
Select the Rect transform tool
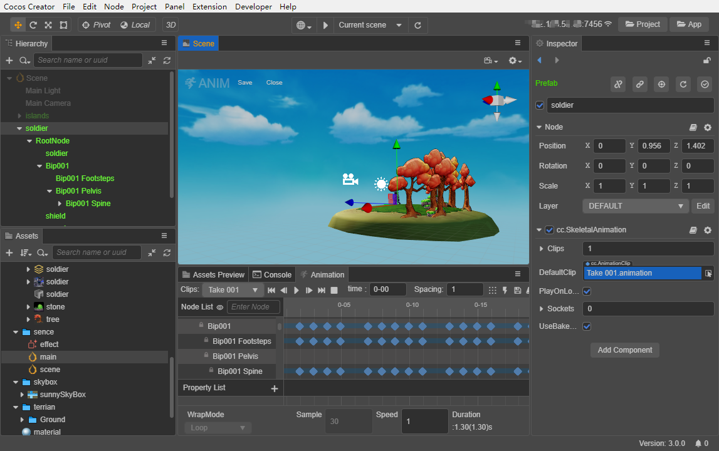tap(63, 25)
